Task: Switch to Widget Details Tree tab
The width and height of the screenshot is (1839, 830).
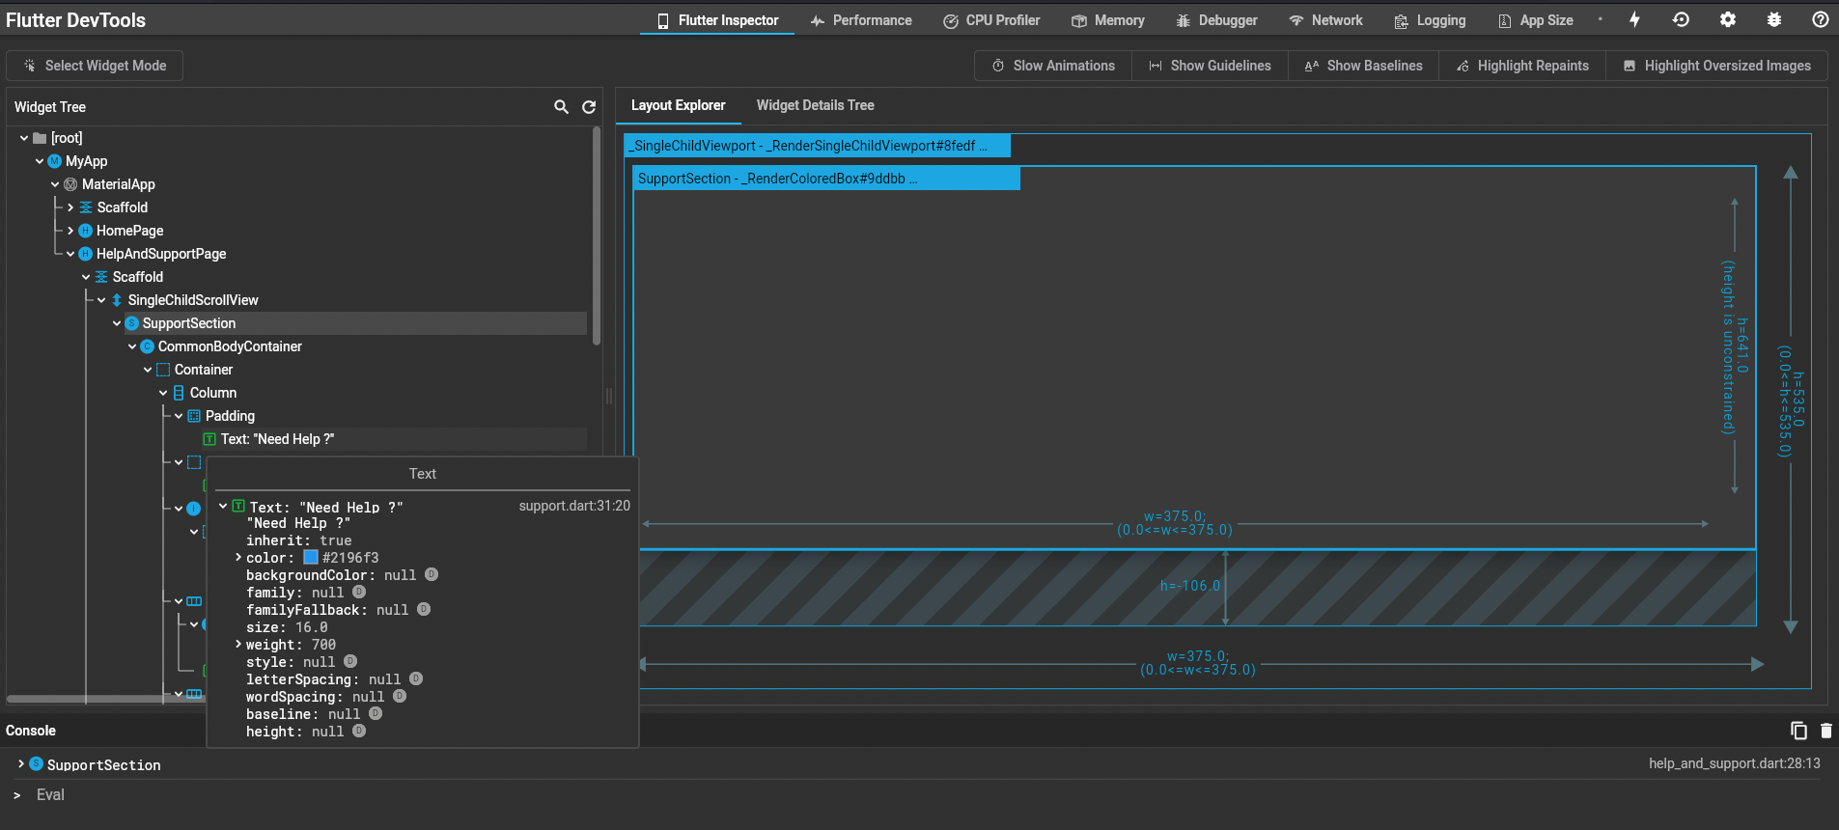Action: [815, 105]
